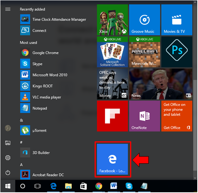Open Settings gear in Start sidebar
The width and height of the screenshot is (198, 193).
(x=8, y=158)
